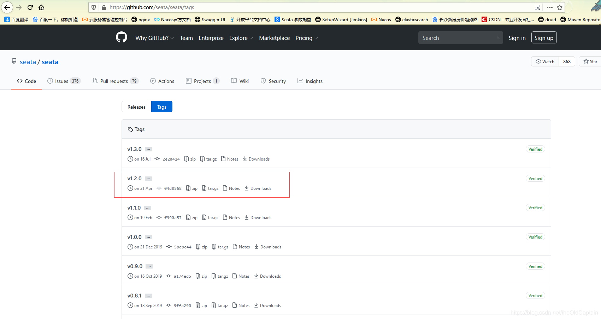The width and height of the screenshot is (601, 319).
Task: Open page actions three-dots menu in address bar
Action: point(549,7)
